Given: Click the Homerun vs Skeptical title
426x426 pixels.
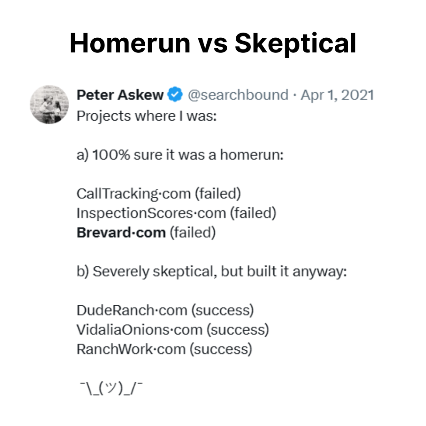Looking at the screenshot, I should coord(213,43).
